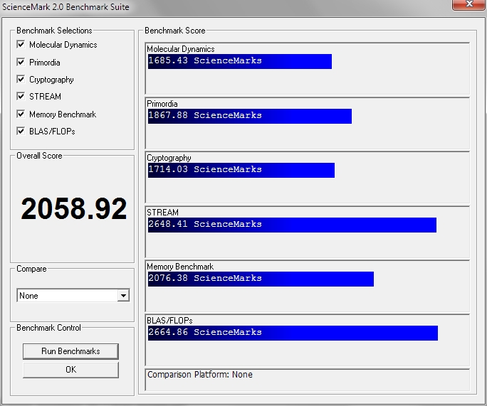Uncheck the Memory Benchmark checkbox

[21, 114]
